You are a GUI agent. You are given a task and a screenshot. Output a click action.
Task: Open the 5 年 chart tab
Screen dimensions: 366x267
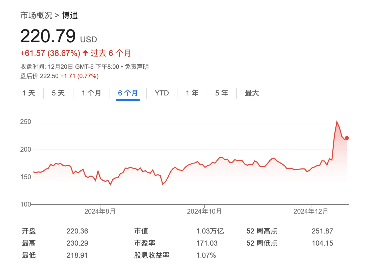point(222,93)
